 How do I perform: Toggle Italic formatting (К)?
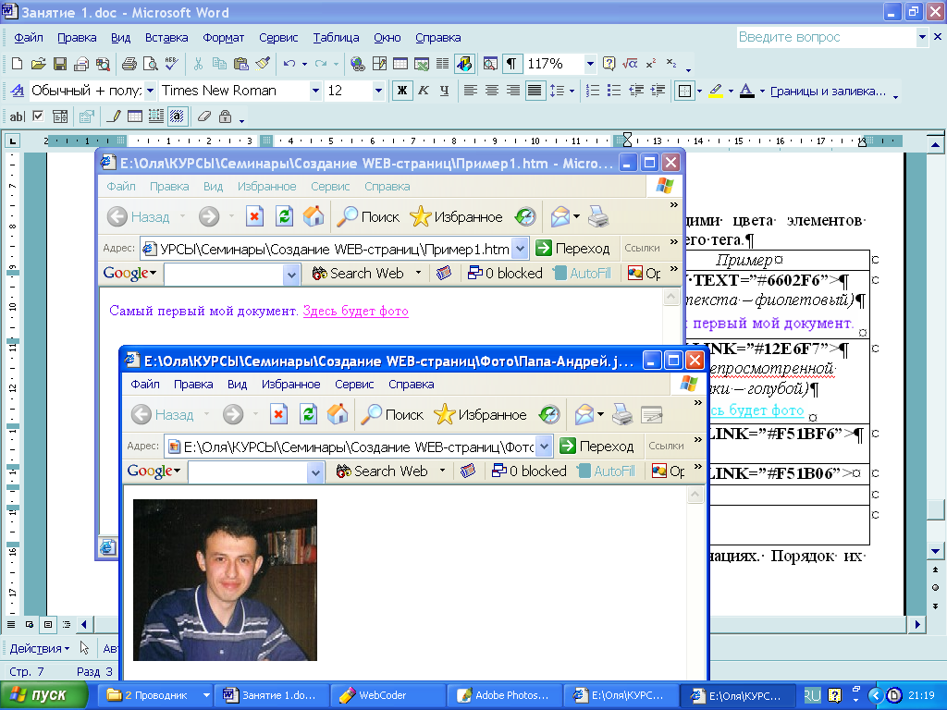pyautogui.click(x=424, y=91)
